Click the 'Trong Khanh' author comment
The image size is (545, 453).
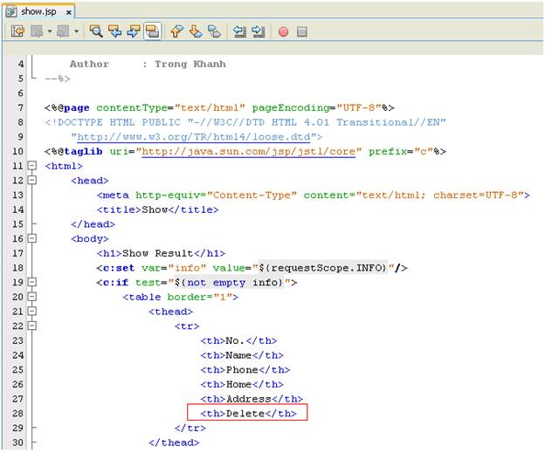tap(190, 64)
